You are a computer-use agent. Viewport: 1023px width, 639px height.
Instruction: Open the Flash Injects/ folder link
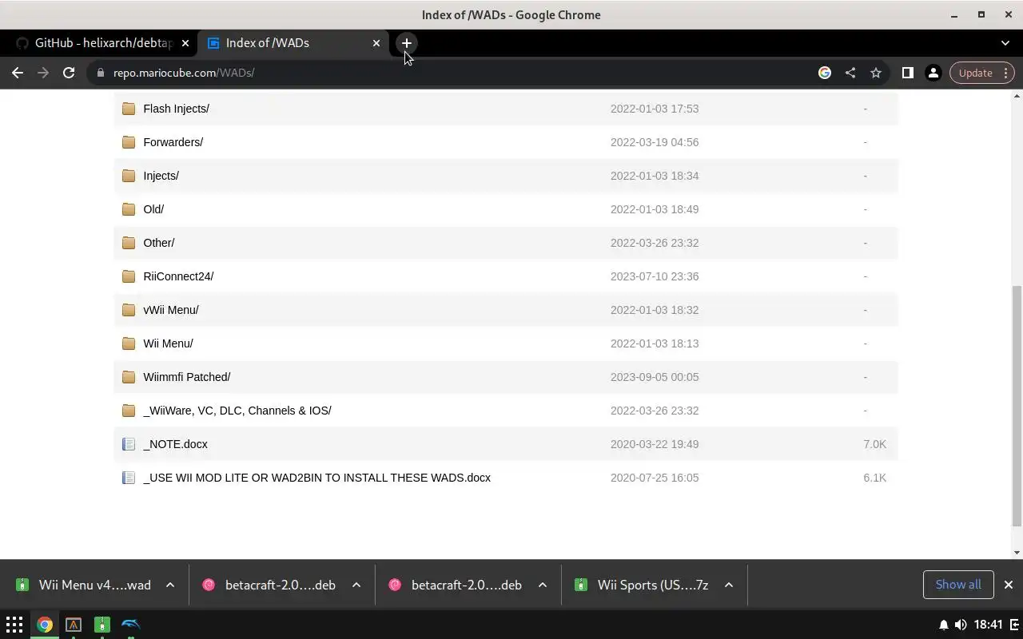point(176,109)
